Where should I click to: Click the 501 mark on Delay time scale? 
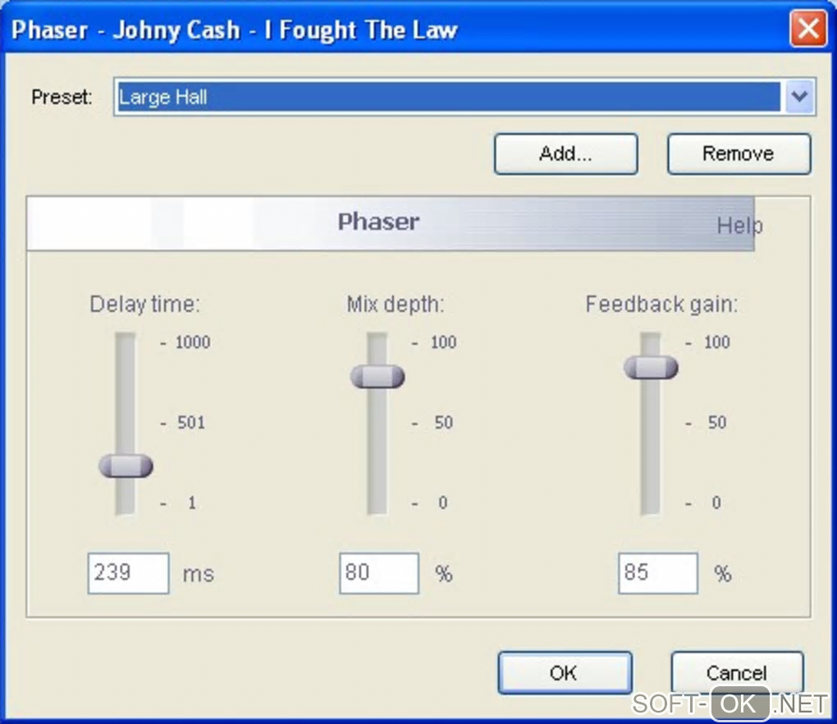[x=191, y=423]
